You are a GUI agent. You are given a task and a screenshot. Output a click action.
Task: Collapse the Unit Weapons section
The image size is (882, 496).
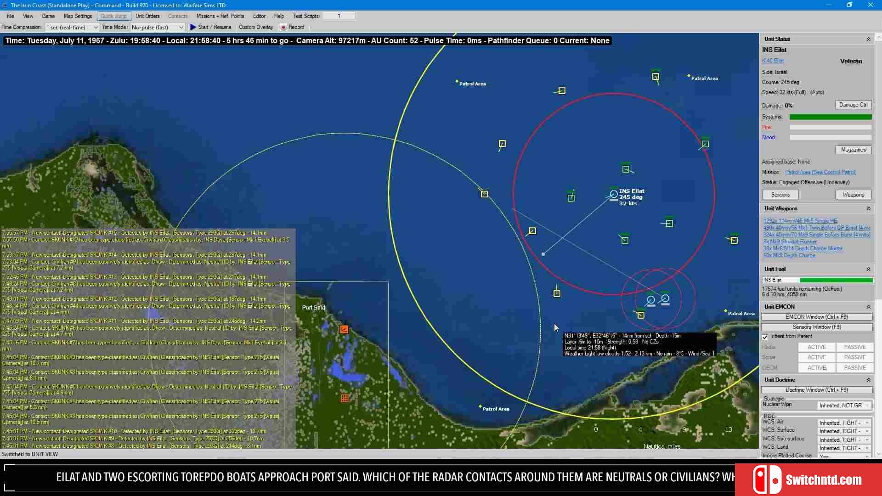click(868, 209)
